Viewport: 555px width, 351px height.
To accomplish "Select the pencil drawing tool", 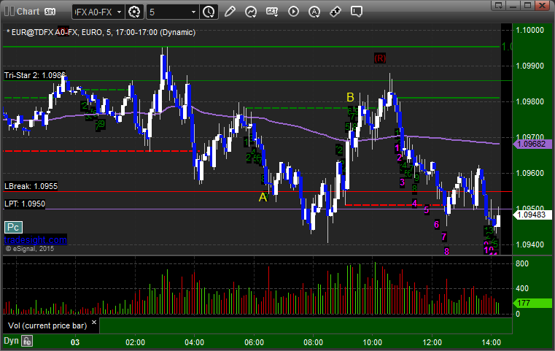I will 230,12.
